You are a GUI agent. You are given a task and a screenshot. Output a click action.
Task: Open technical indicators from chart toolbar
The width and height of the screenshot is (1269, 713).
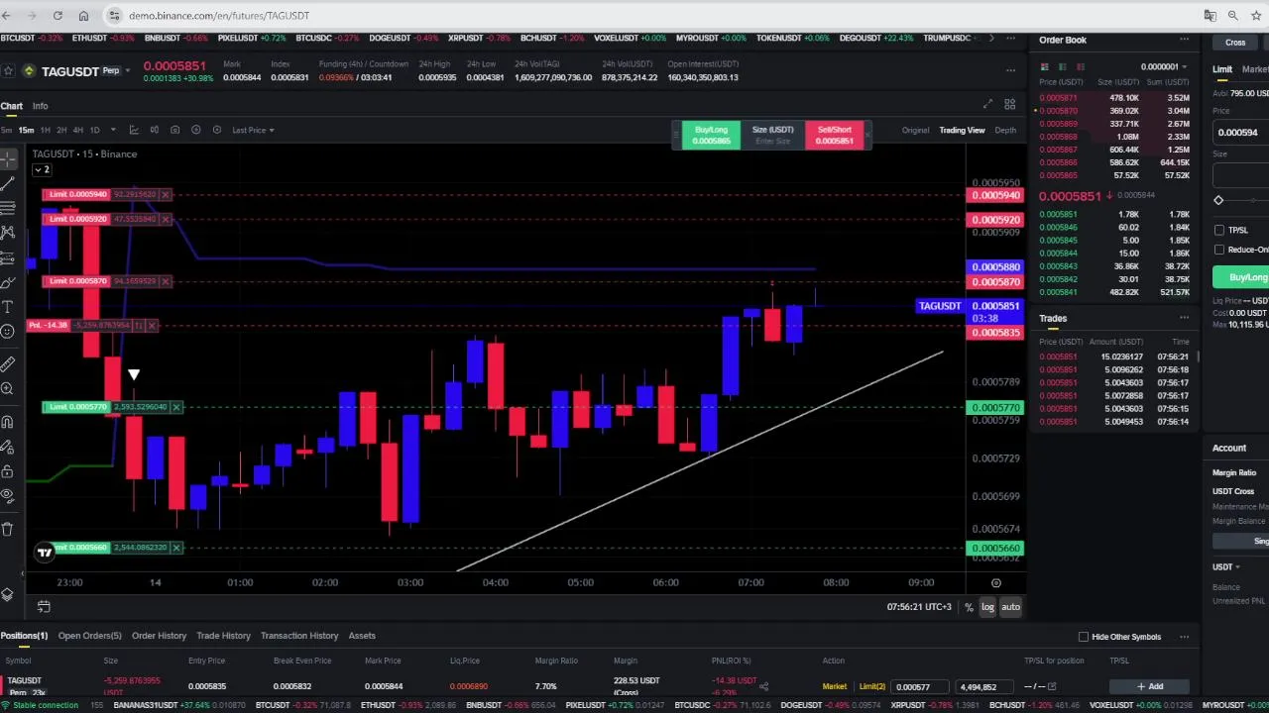coord(133,130)
